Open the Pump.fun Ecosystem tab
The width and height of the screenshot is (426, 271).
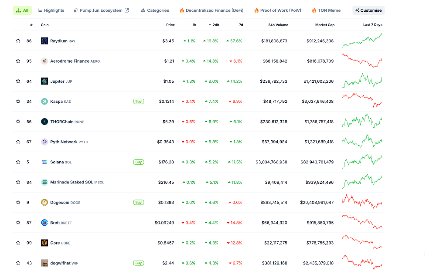[x=101, y=10]
